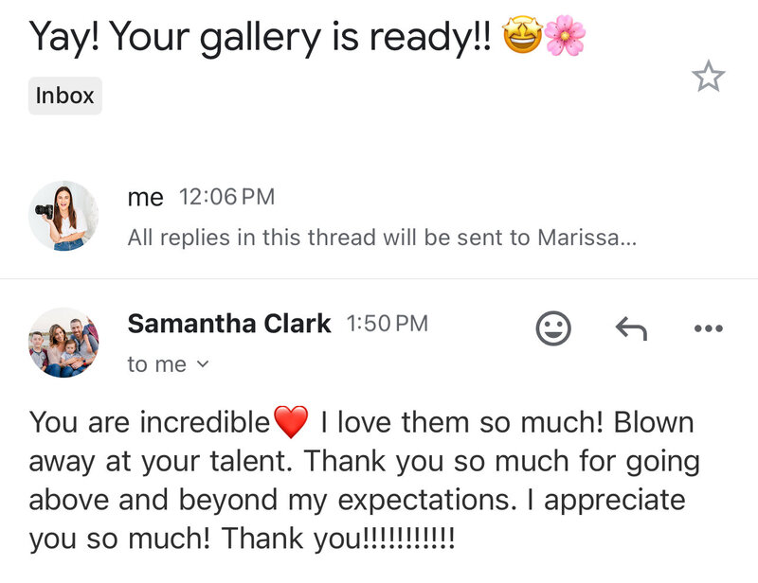Click the 1:50 PM timestamp
Screen dimensions: 758x583
(387, 324)
